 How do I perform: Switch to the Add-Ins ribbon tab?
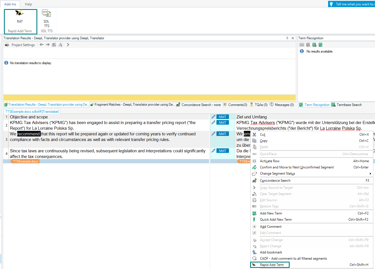(x=10, y=4)
